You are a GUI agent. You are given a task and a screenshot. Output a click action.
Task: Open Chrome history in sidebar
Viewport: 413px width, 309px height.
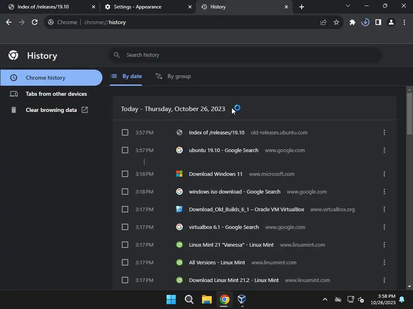pos(51,78)
